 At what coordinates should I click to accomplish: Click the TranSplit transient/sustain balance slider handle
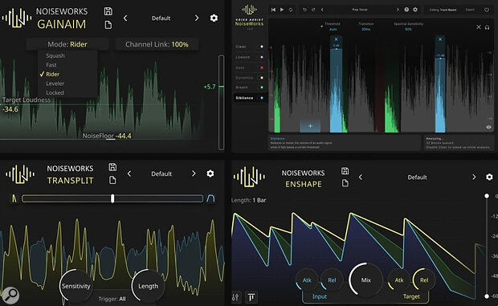(112, 198)
